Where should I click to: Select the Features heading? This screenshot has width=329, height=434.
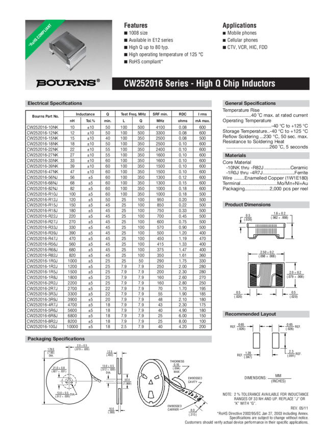coord(136,25)
